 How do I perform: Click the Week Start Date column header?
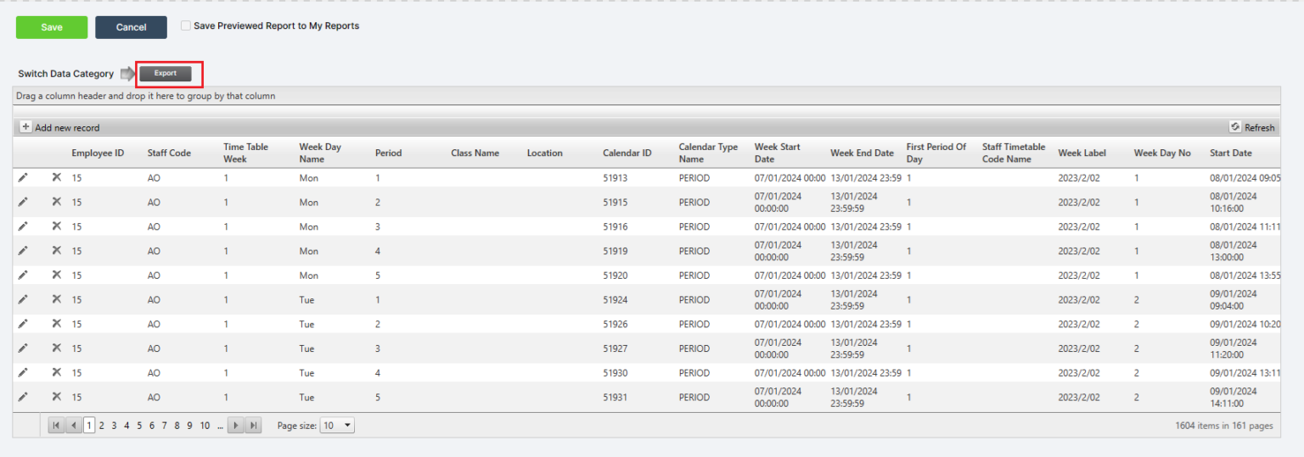coord(777,153)
